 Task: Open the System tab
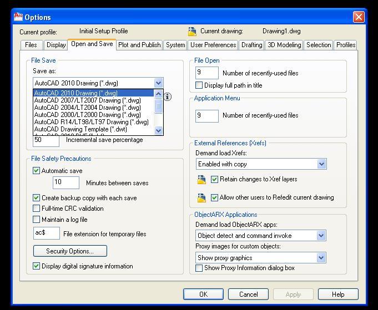(175, 45)
